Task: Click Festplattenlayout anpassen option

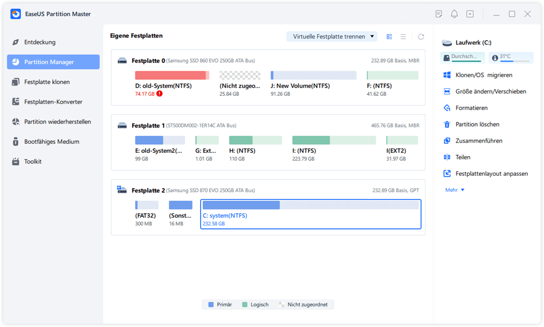Action: [x=491, y=174]
